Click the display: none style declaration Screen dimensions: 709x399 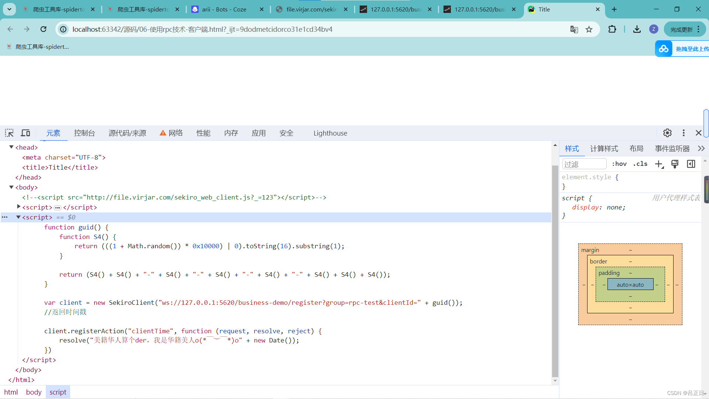point(599,207)
